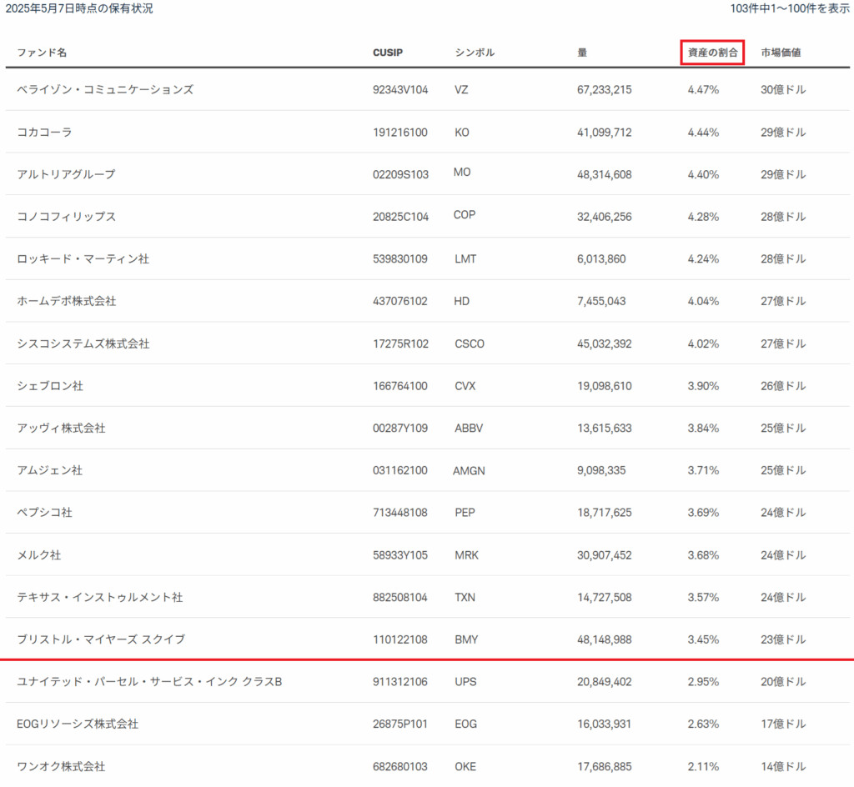
Task: Select the BMY ticker symbol
Action: (466, 639)
